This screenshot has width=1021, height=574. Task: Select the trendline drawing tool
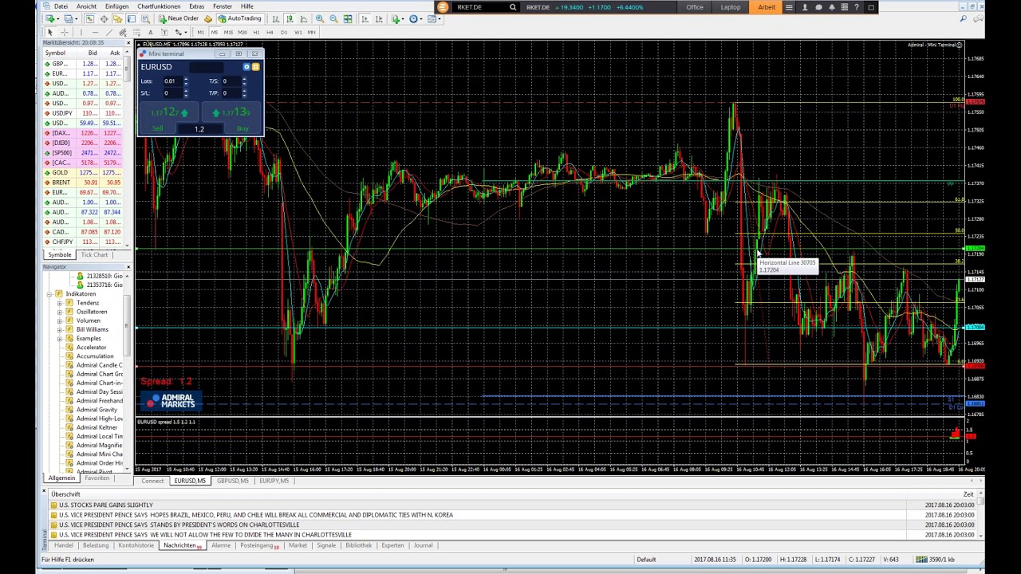108,32
